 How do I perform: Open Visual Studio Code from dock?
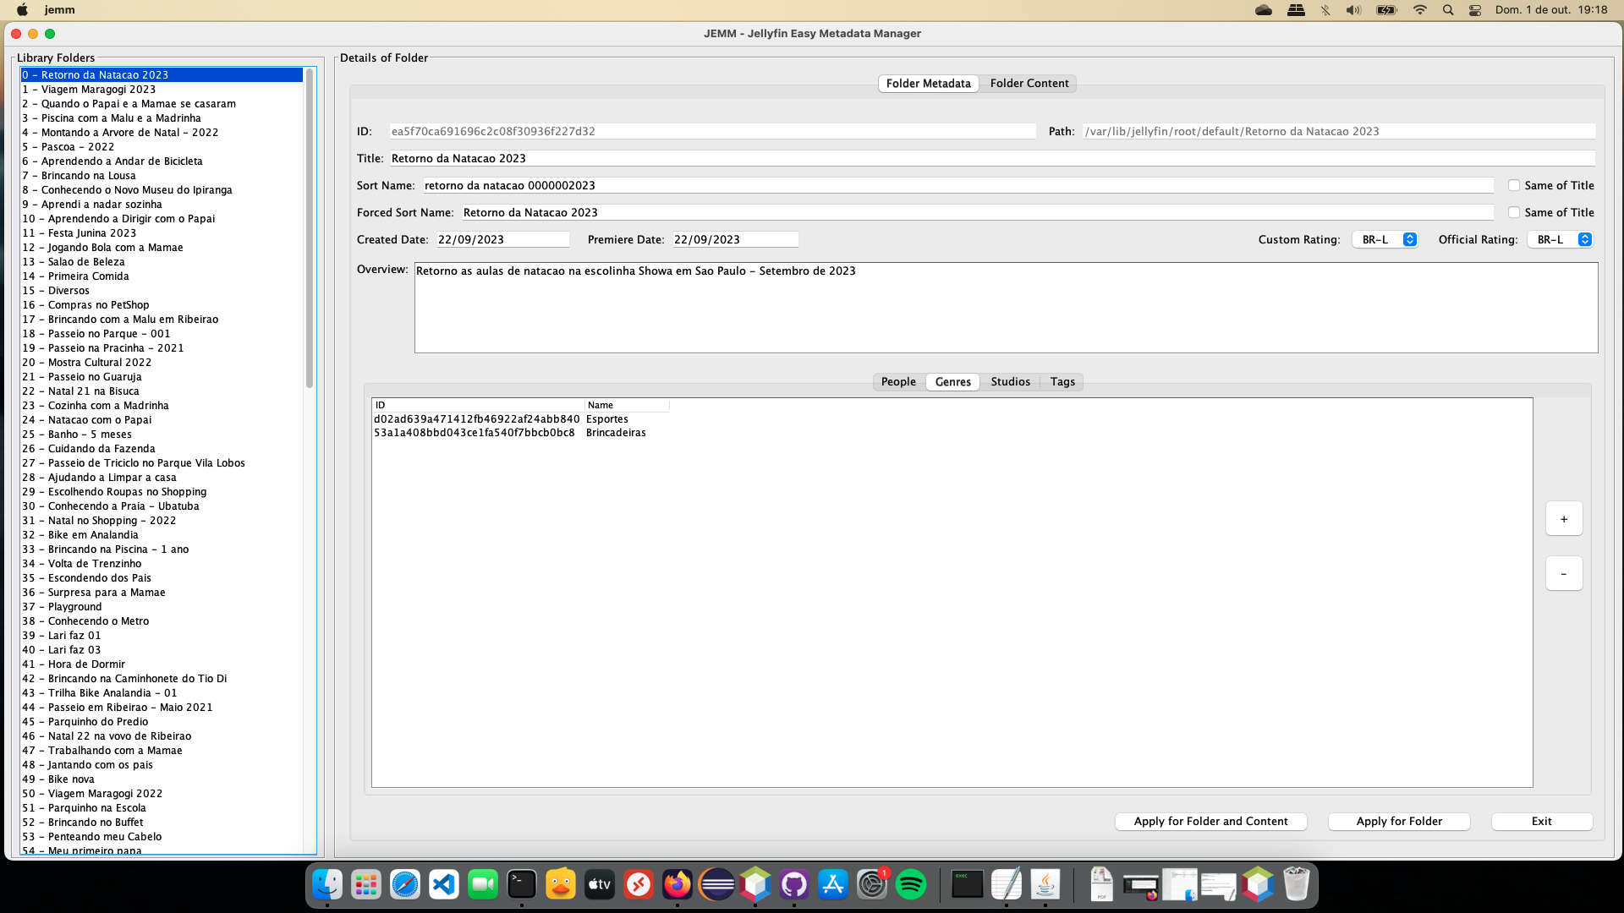pyautogui.click(x=444, y=885)
